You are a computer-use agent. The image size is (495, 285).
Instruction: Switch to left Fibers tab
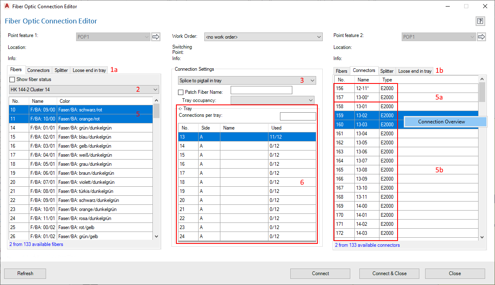click(x=16, y=70)
